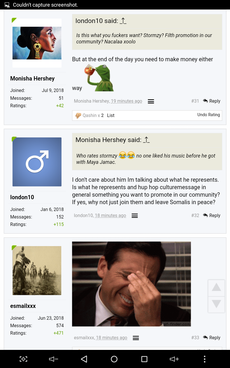The height and width of the screenshot is (368, 230).
Task: Reply to london10's post #32
Action: pyautogui.click(x=212, y=215)
